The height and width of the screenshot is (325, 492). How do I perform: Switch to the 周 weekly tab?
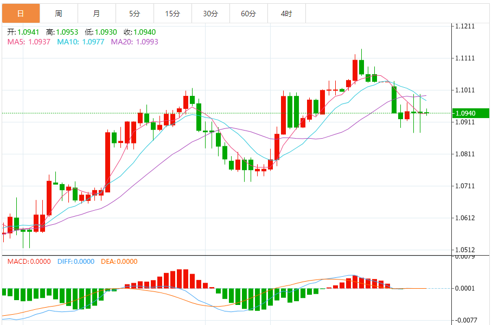pos(59,14)
